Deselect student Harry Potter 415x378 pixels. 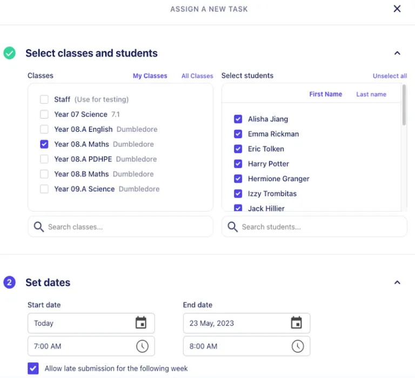(238, 164)
